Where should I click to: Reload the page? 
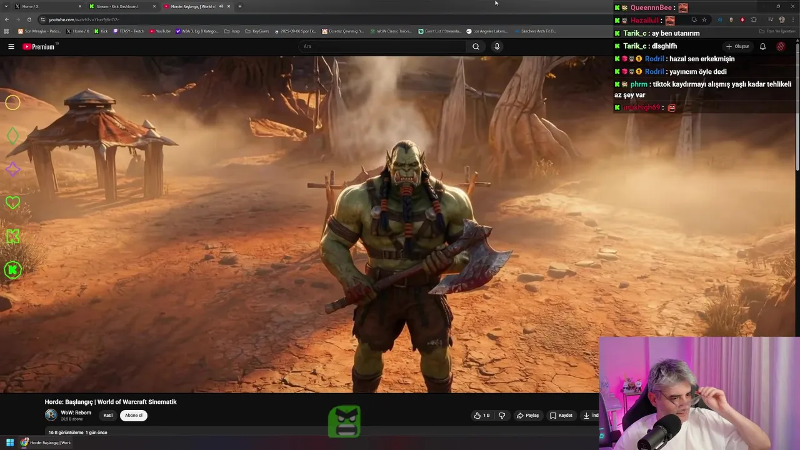pyautogui.click(x=29, y=19)
